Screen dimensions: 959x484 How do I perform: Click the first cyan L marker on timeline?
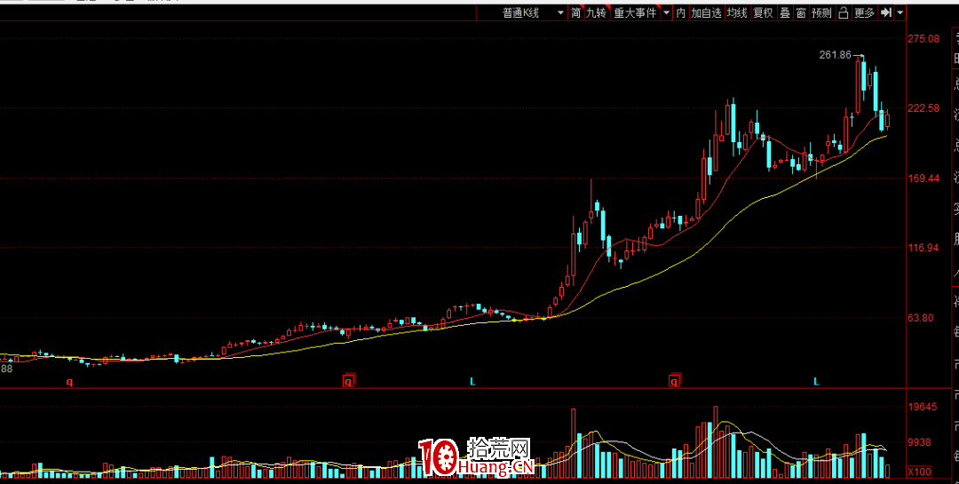point(472,381)
